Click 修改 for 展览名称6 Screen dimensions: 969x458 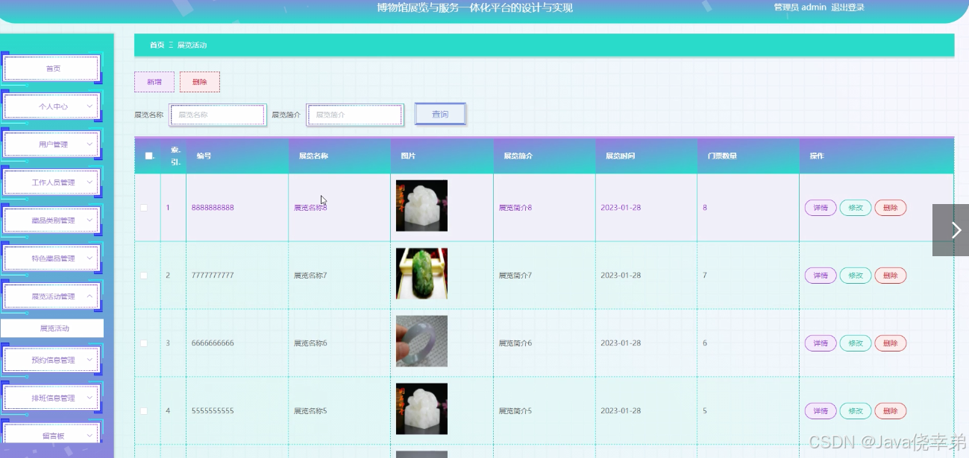pyautogui.click(x=856, y=343)
